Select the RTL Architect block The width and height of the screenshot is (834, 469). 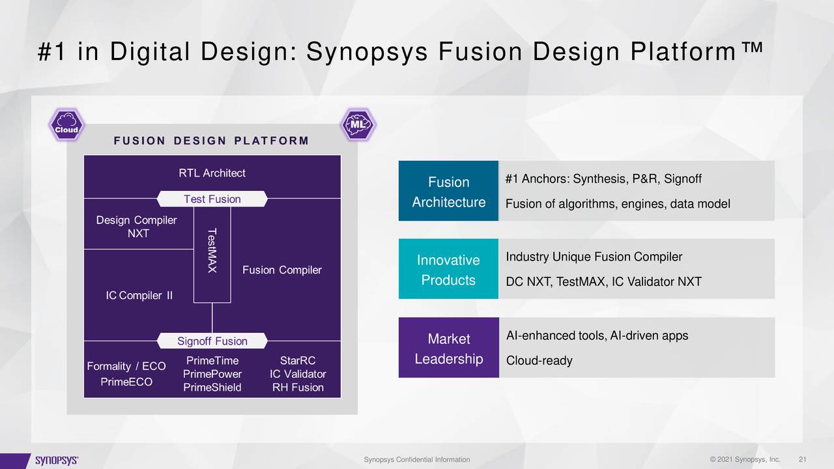pyautogui.click(x=212, y=176)
